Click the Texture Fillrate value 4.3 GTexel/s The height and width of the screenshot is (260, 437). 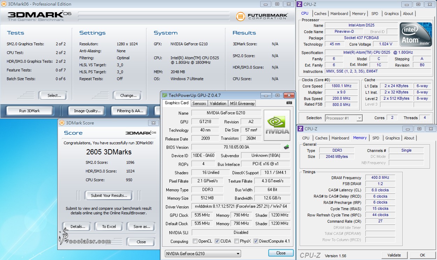pos(272,181)
